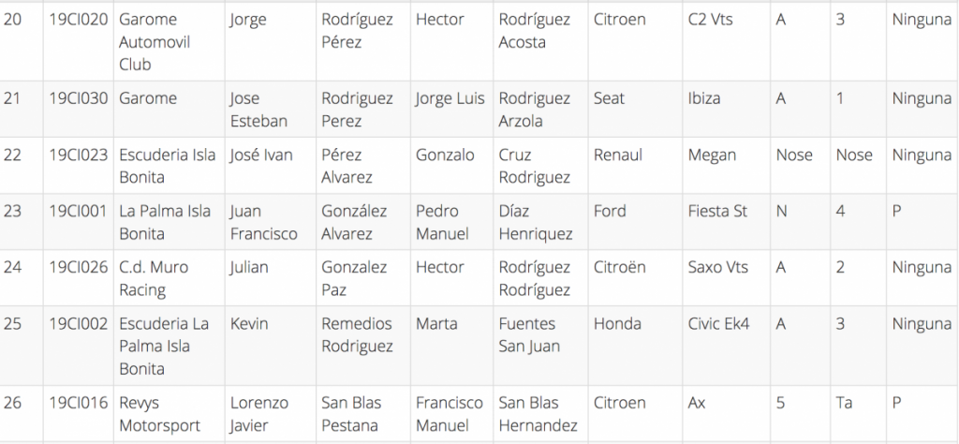Select the Remedios Rodriguez surname cell
This screenshot has height=444, width=959.
pos(357,334)
